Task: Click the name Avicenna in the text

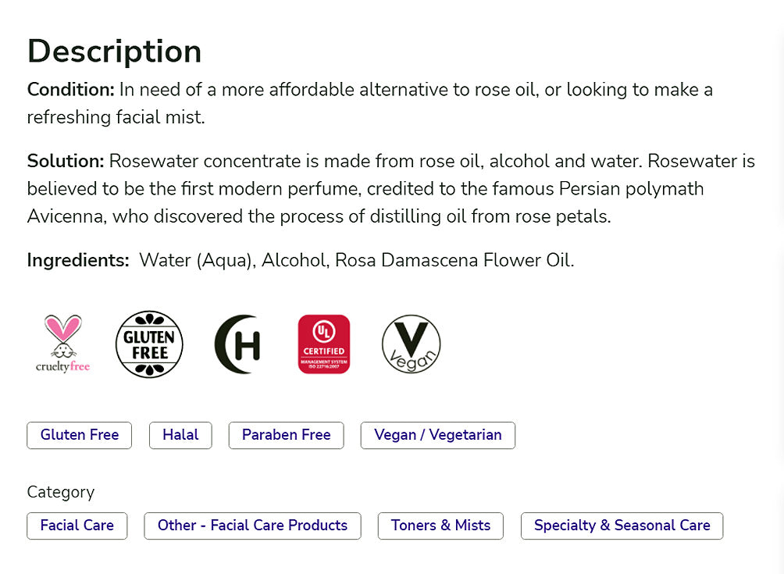Action: (x=65, y=216)
